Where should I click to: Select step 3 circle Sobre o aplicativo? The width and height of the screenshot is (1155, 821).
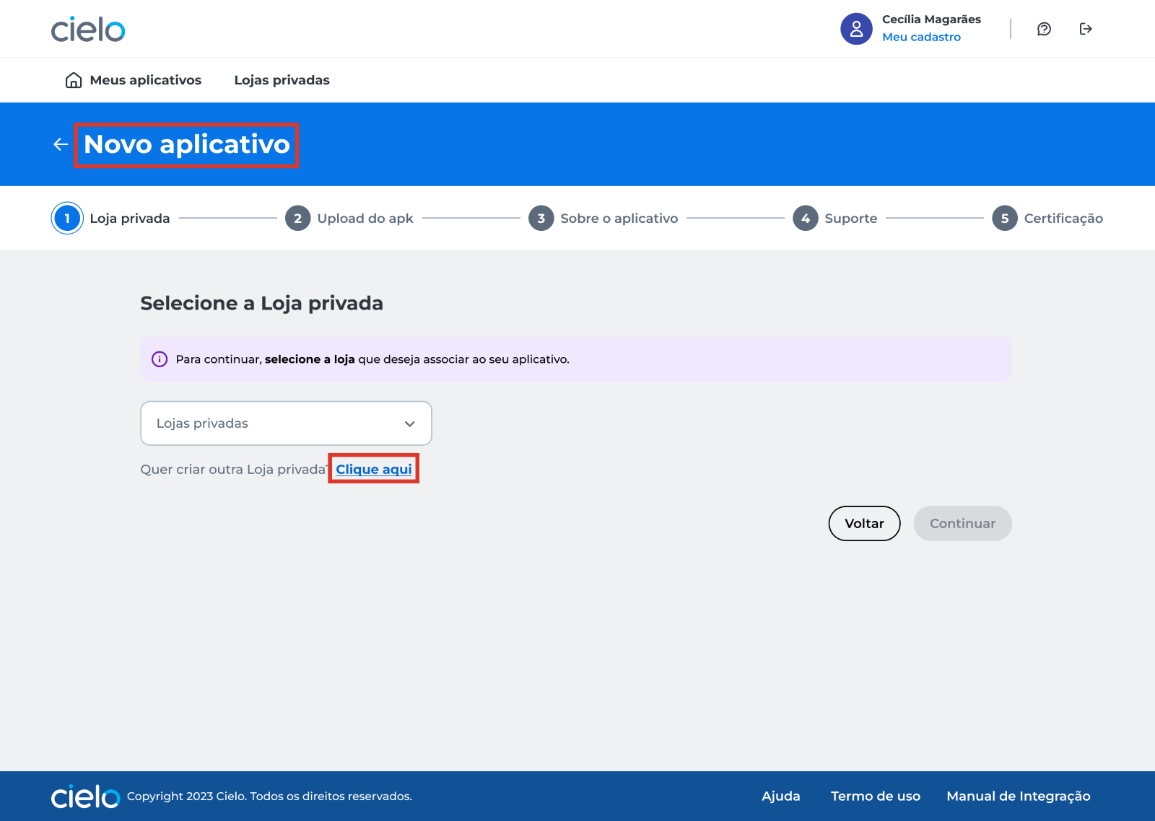click(x=541, y=219)
